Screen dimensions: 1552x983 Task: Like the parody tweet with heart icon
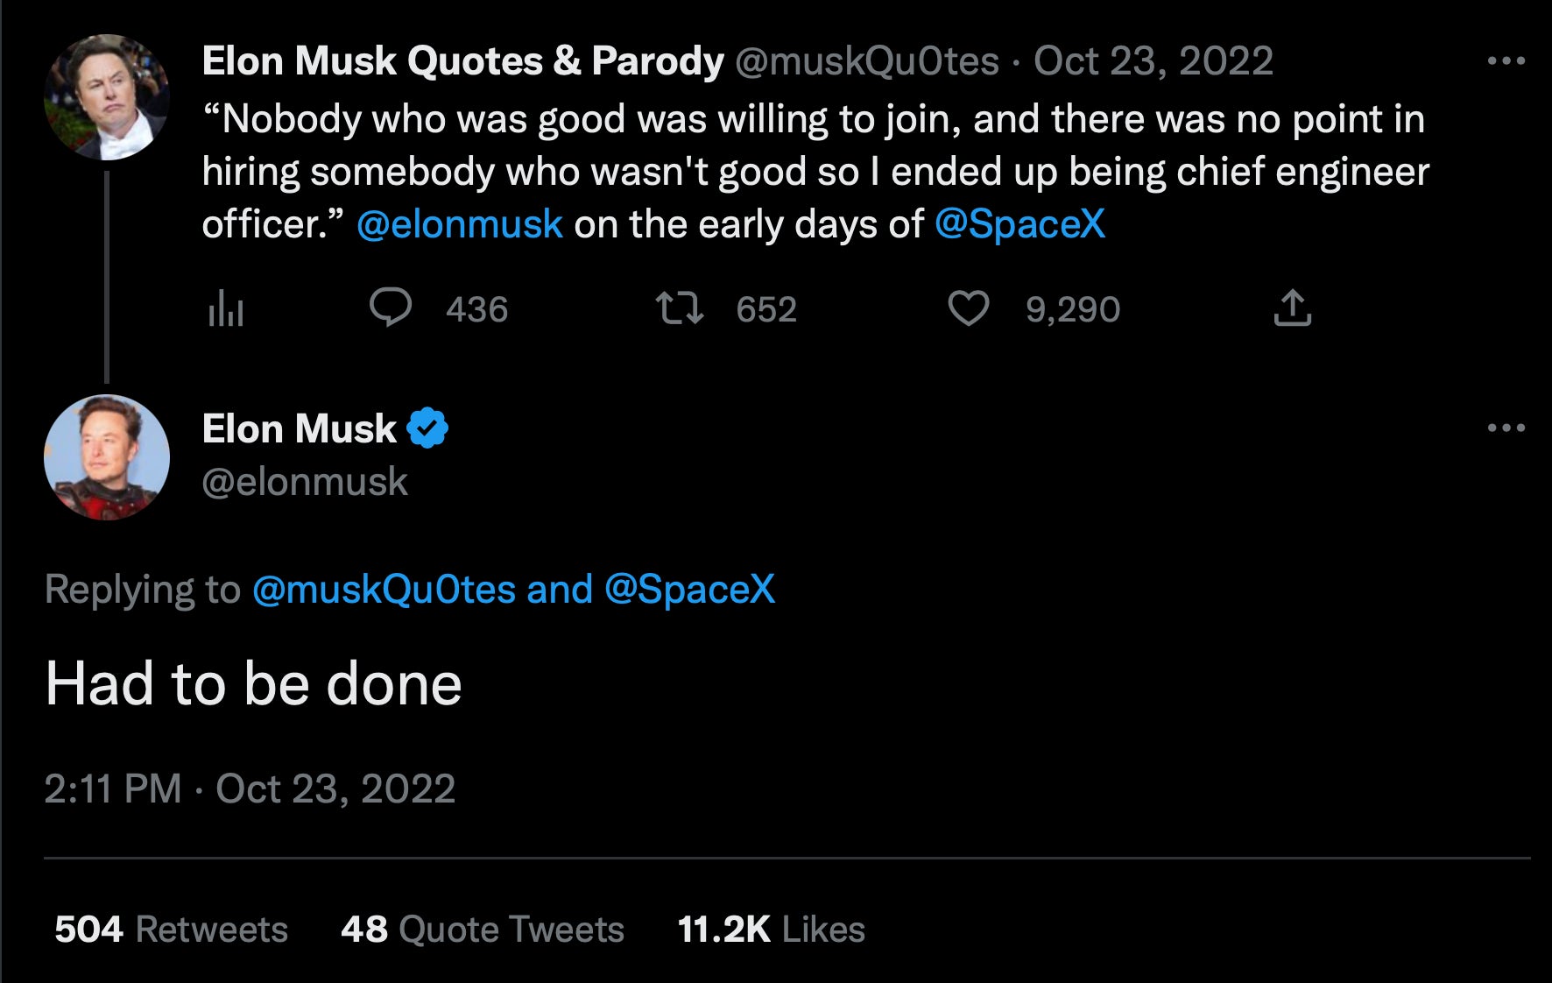click(x=968, y=308)
